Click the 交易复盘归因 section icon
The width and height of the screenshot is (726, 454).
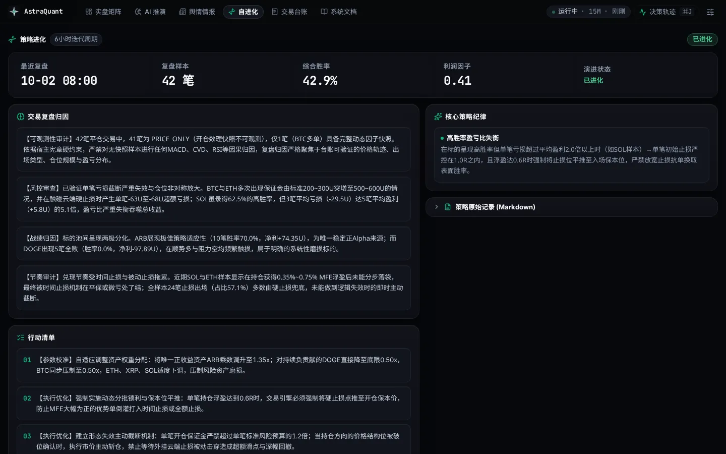coord(21,117)
